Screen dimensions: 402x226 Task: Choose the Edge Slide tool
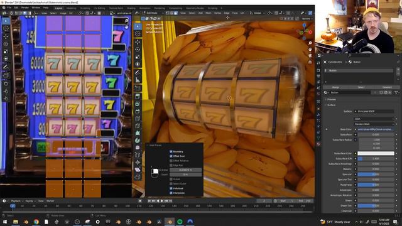(x=138, y=155)
